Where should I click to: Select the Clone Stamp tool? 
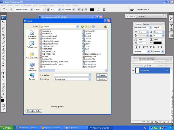(3, 49)
